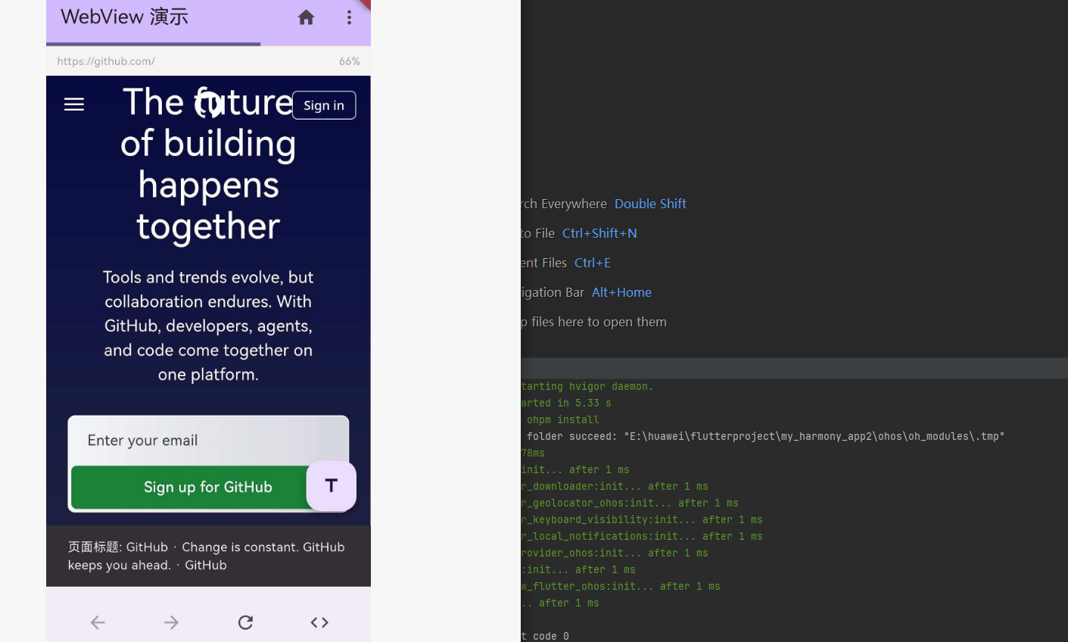Screen dimensions: 1068x642
Task: Click the Alt+Home shortcut hint
Action: pos(621,292)
